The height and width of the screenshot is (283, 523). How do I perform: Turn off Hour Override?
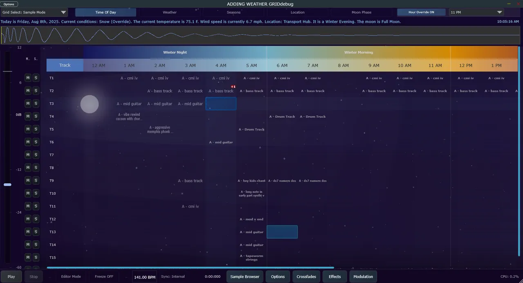(421, 12)
